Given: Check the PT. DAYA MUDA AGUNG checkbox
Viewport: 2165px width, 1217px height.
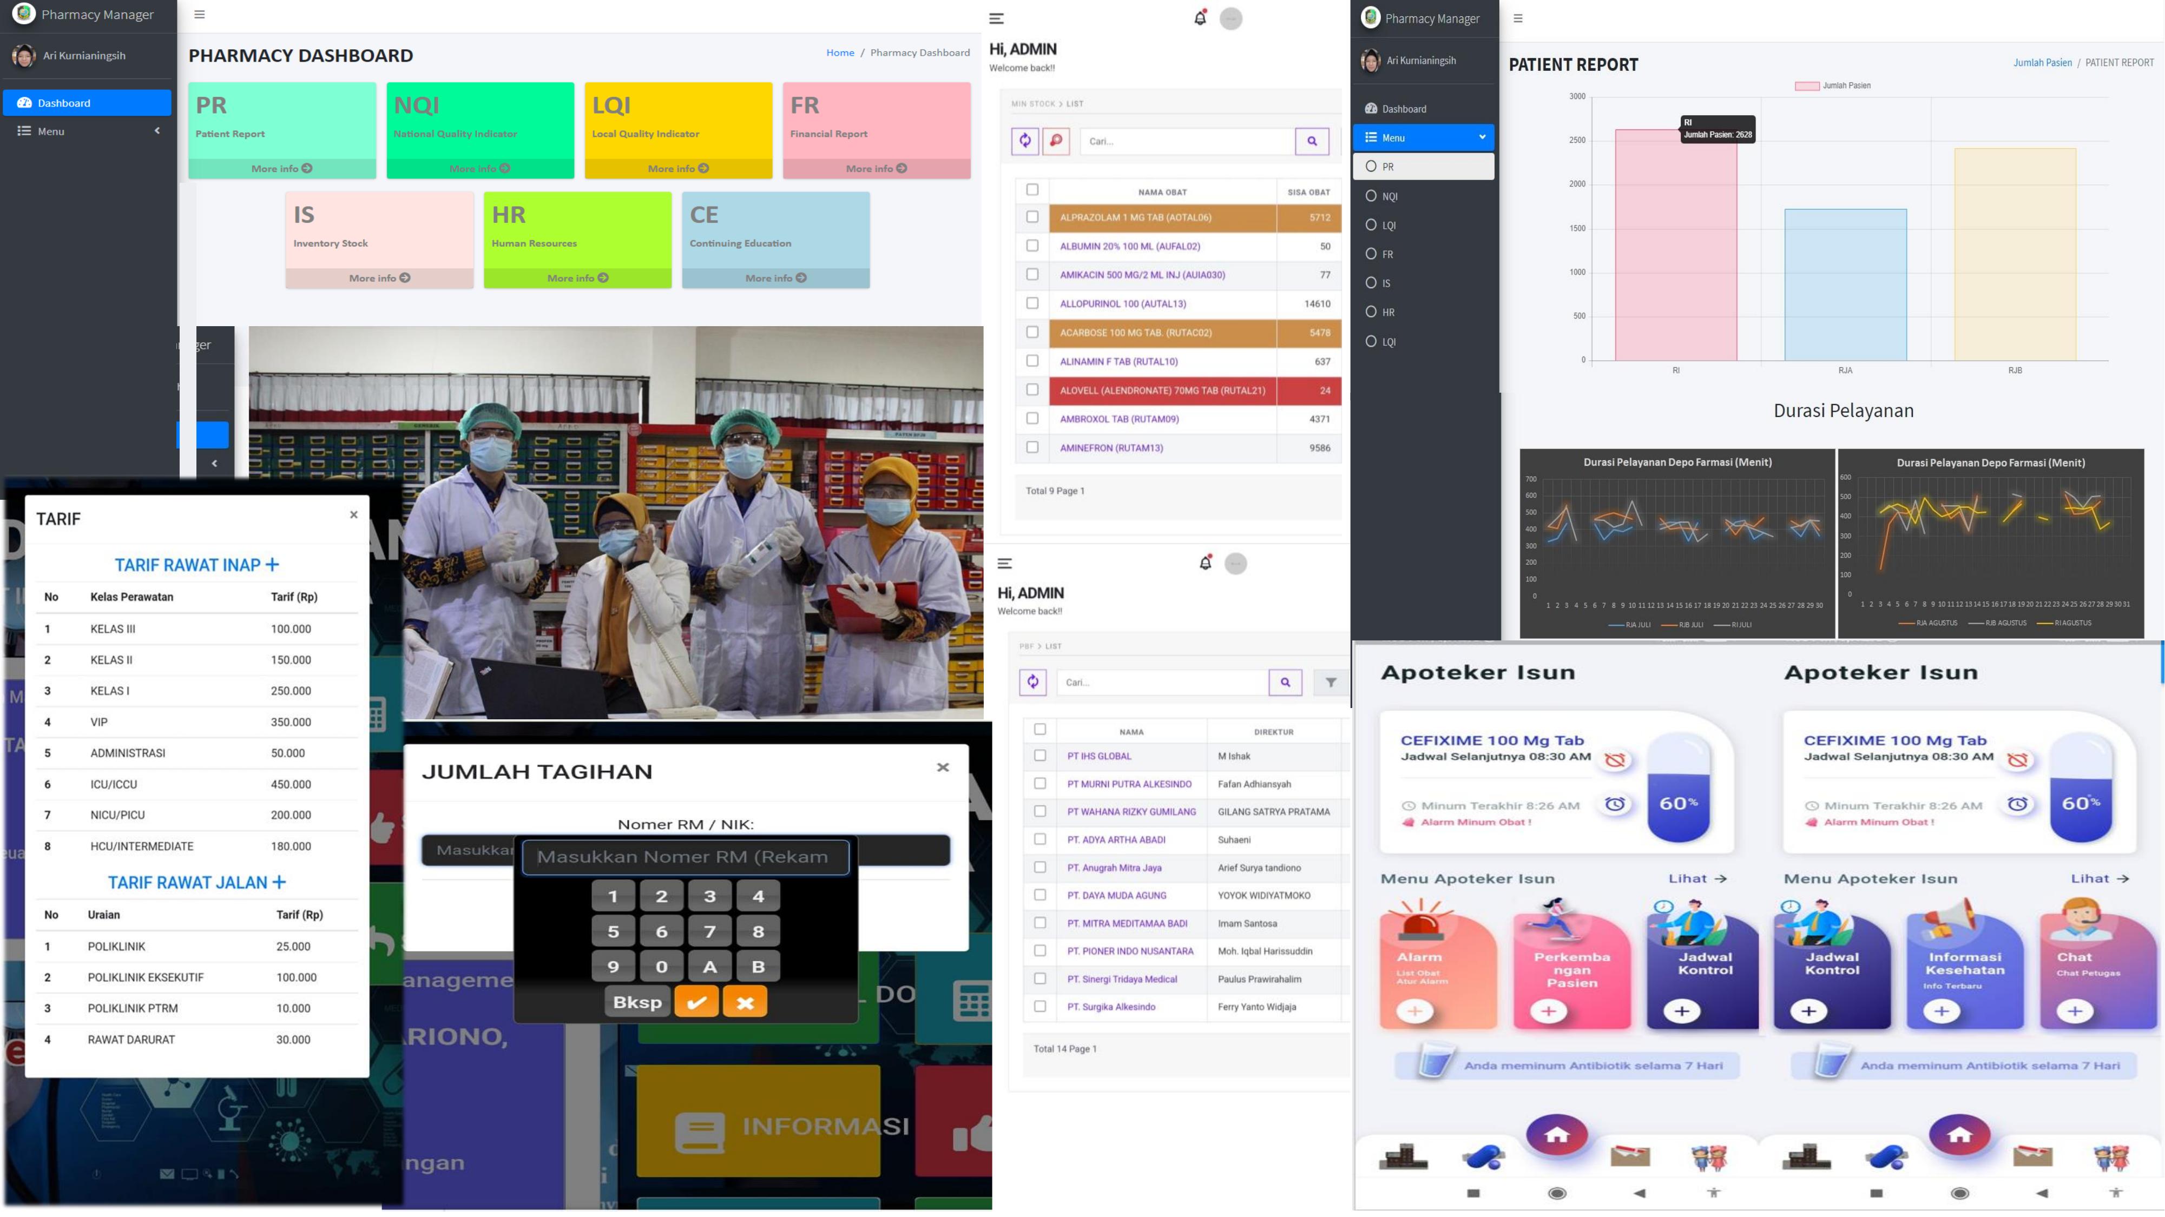Looking at the screenshot, I should point(1039,895).
